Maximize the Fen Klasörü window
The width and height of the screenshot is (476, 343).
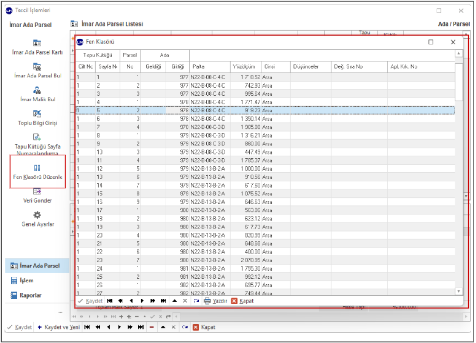[431, 42]
